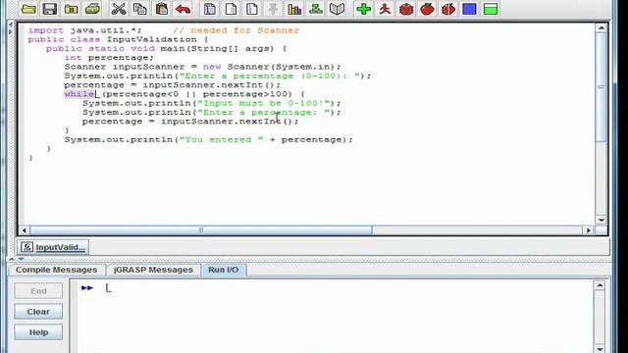
Task: Click the class name 'InputValidation'
Action: pyautogui.click(x=151, y=39)
